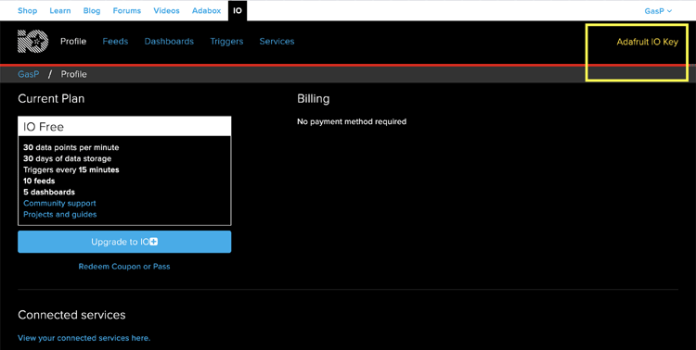The height and width of the screenshot is (350, 696).
Task: Click the Profile breadcrumb text
Action: 73,74
